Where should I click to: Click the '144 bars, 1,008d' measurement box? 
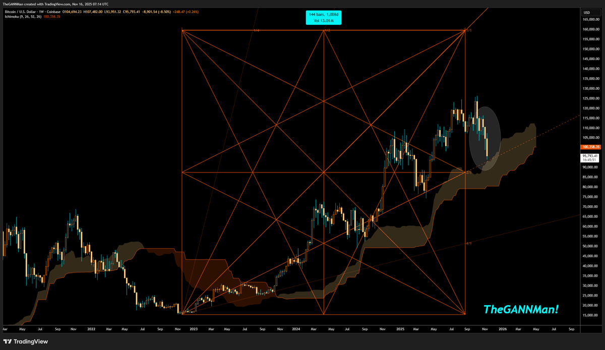pos(323,18)
